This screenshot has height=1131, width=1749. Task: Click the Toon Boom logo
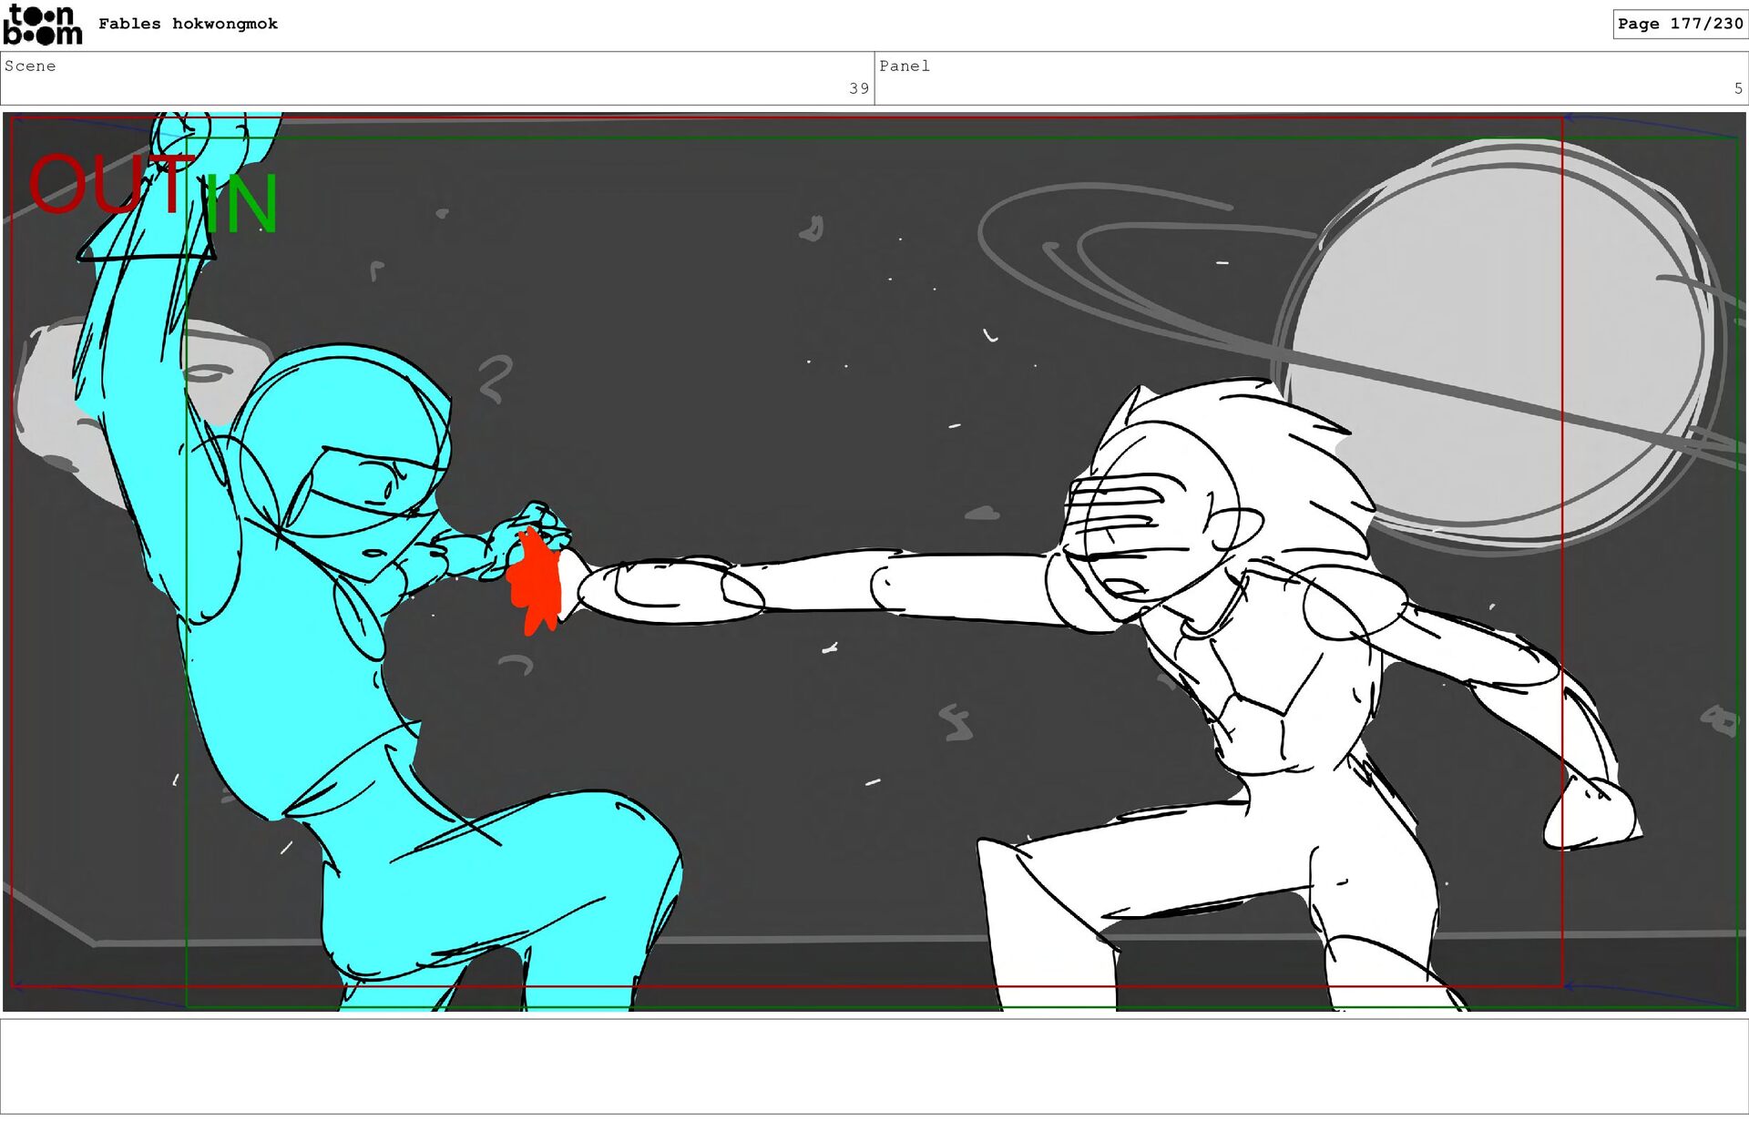[x=42, y=25]
